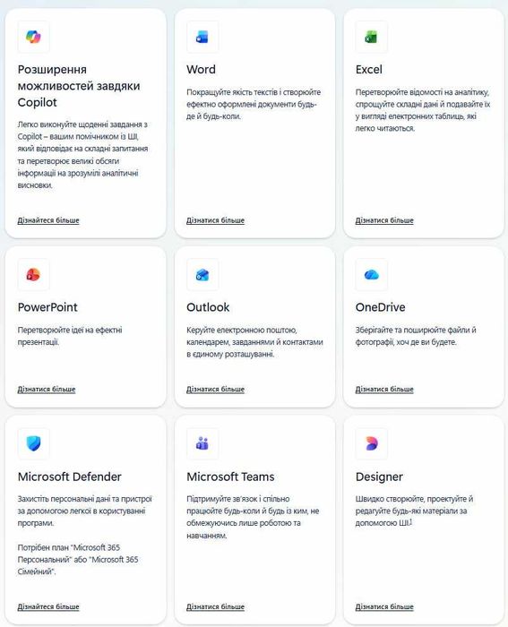508x627 pixels.
Task: Open Microsoft Defender's "Дізнайтеся більше" link
Action: (48, 606)
